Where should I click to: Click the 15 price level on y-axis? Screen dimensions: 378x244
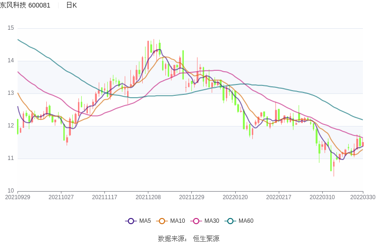[x=11, y=28]
